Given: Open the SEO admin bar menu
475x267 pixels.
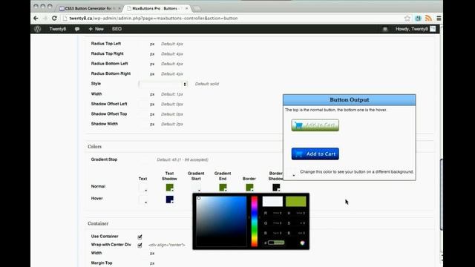Looking at the screenshot, I should coord(117,29).
